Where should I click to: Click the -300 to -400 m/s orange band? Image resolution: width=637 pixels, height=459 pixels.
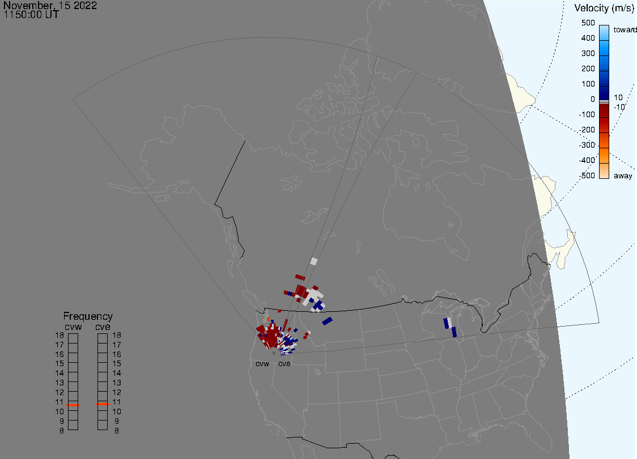(x=604, y=156)
